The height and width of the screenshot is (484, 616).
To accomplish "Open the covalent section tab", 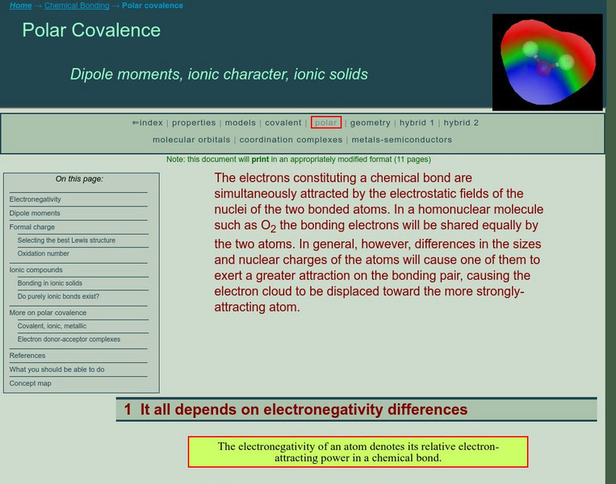I will [283, 123].
